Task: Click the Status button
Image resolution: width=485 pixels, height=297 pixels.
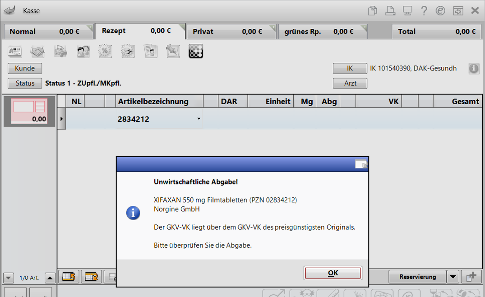Action: pos(25,83)
